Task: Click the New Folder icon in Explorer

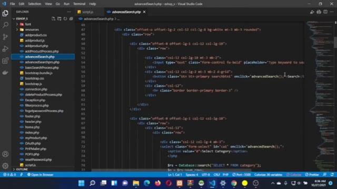Action: click(x=59, y=19)
